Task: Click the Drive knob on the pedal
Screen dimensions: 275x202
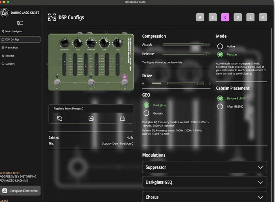Action: click(78, 43)
